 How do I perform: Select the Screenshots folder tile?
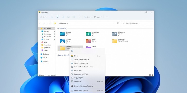tap(122, 41)
